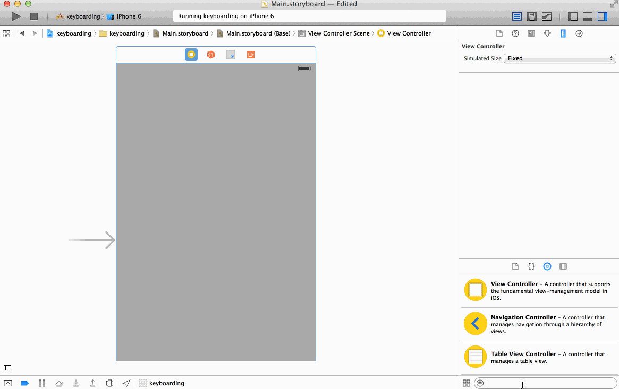Show the document outline toggle button

(7, 368)
